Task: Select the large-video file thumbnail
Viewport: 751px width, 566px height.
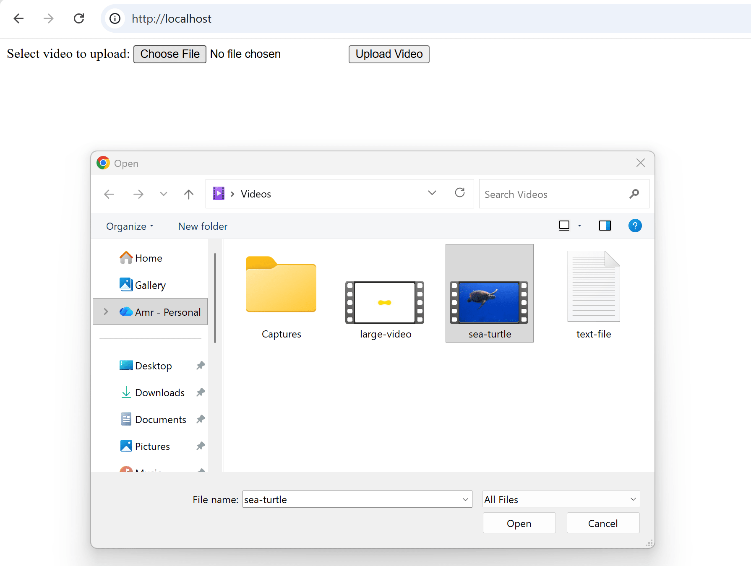Action: [x=385, y=303]
